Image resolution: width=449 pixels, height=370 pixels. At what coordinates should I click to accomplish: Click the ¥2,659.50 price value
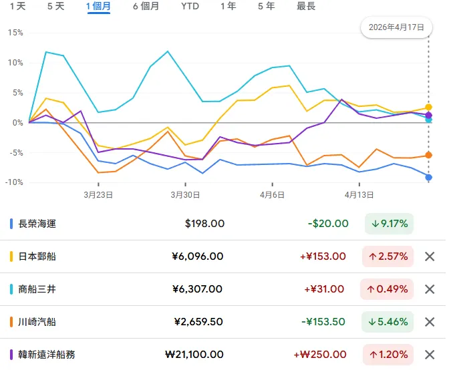pyautogui.click(x=198, y=322)
